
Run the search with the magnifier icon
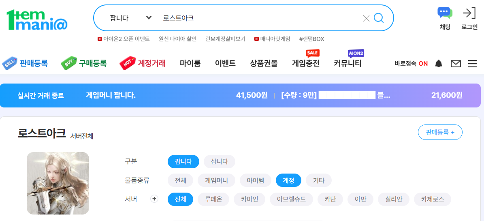click(x=379, y=18)
